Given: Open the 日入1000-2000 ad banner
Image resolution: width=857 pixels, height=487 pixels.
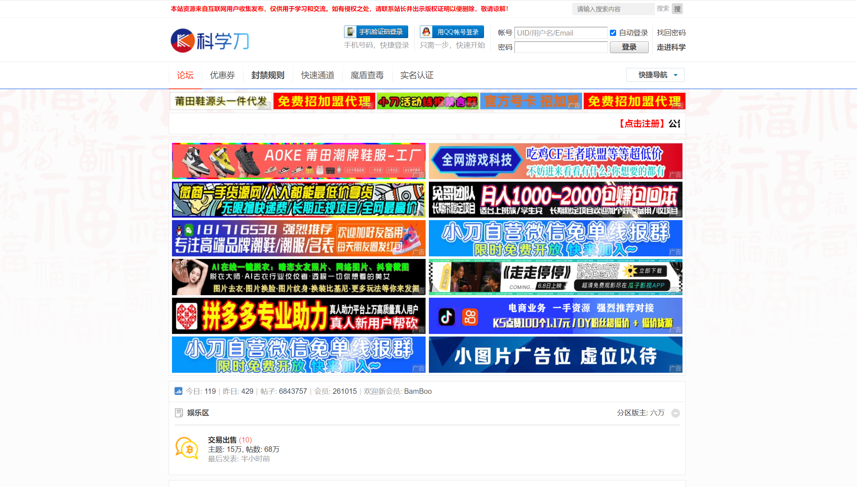Looking at the screenshot, I should [555, 199].
